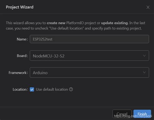Cancel the project wizard
The height and width of the screenshot is (120, 154).
coord(122,114)
